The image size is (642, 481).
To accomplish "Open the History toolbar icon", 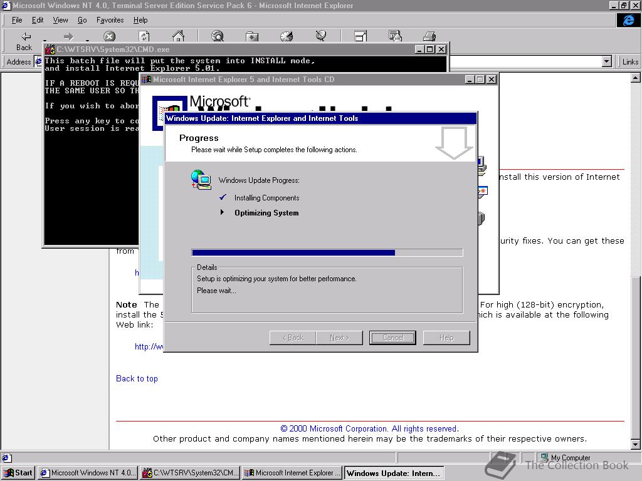I will pos(287,36).
